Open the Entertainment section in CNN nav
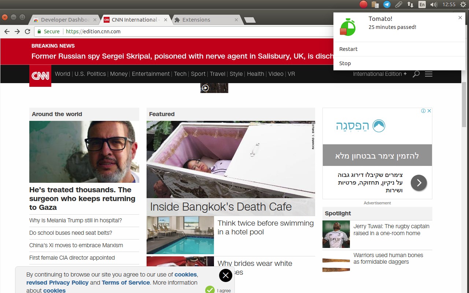 151,74
